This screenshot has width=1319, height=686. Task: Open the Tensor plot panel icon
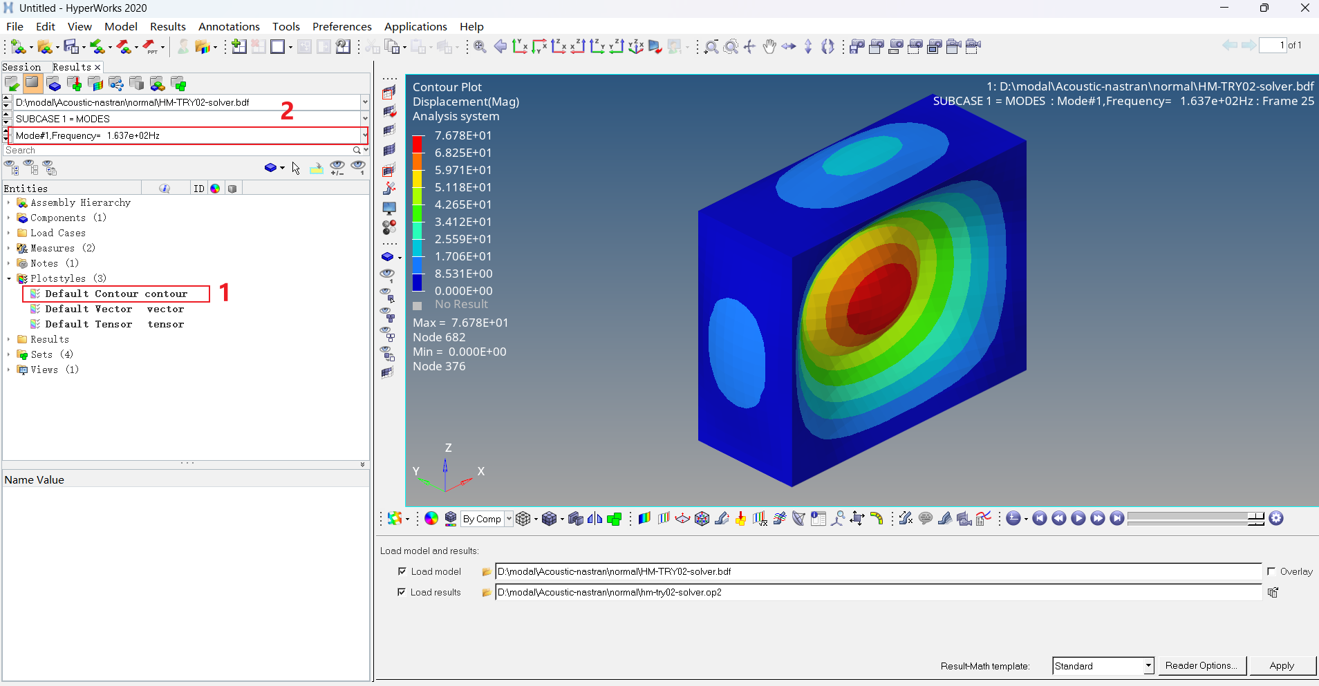[x=389, y=130]
